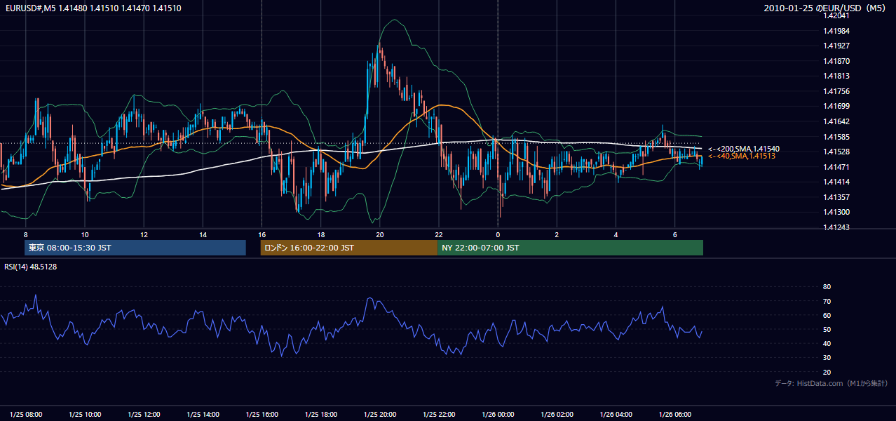This screenshot has width=896, height=421.
Task: Open the HistData.com data source credit
Action: pyautogui.click(x=831, y=383)
